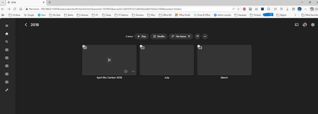Open the filter options menu

[197, 37]
